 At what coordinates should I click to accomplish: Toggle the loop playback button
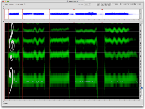pos(109,4)
